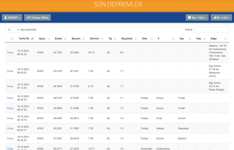Open Detay for the 06:37:52 earthquake
The width and height of the screenshot is (234, 150).
10,108
